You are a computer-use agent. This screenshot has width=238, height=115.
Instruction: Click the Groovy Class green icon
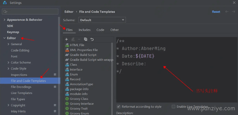tap(67, 99)
